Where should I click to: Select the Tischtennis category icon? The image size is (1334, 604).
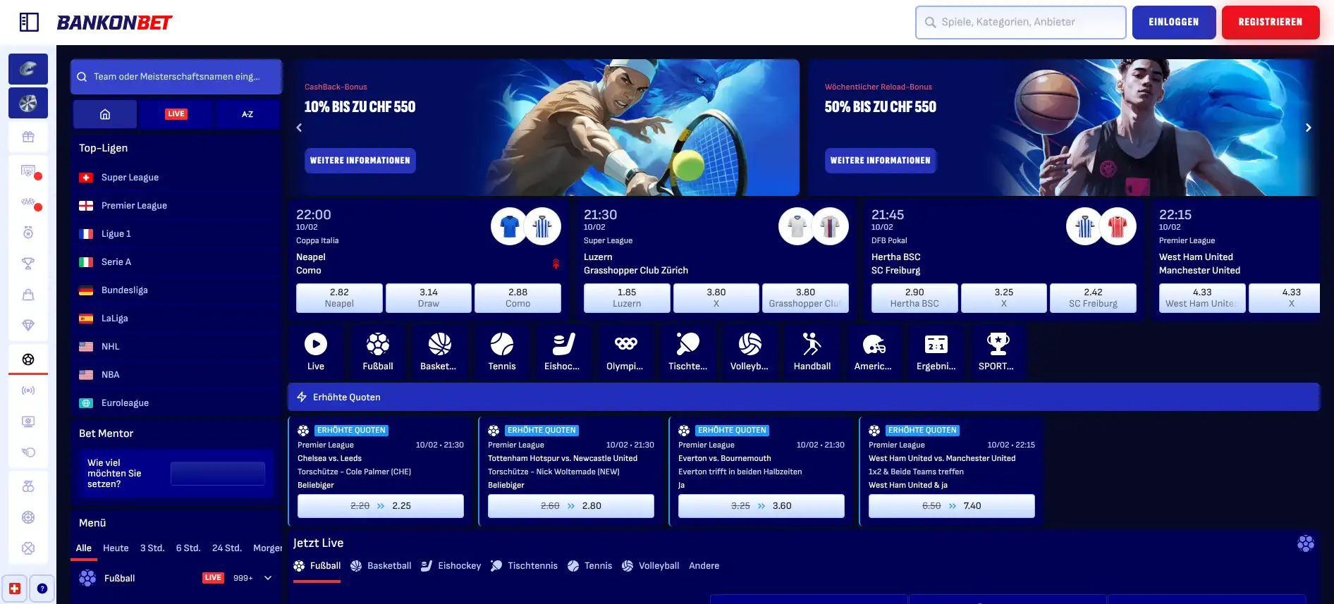687,351
